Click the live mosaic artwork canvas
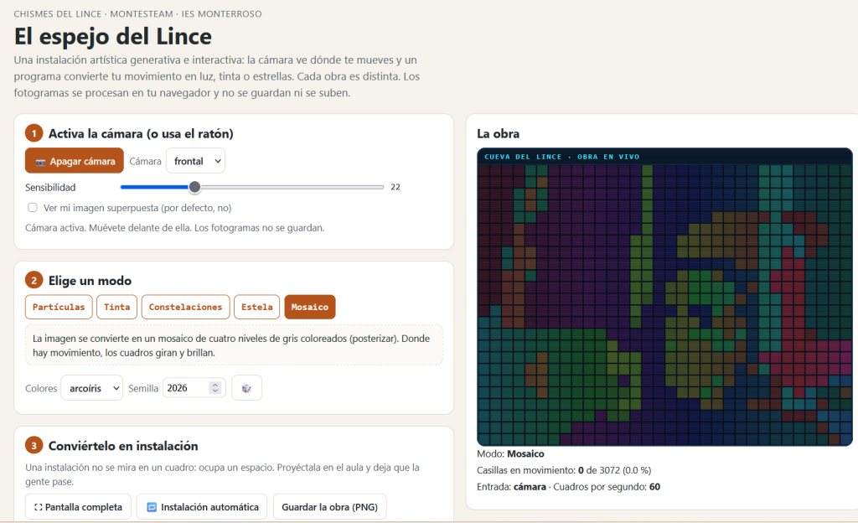The width and height of the screenshot is (858, 523). [x=664, y=297]
